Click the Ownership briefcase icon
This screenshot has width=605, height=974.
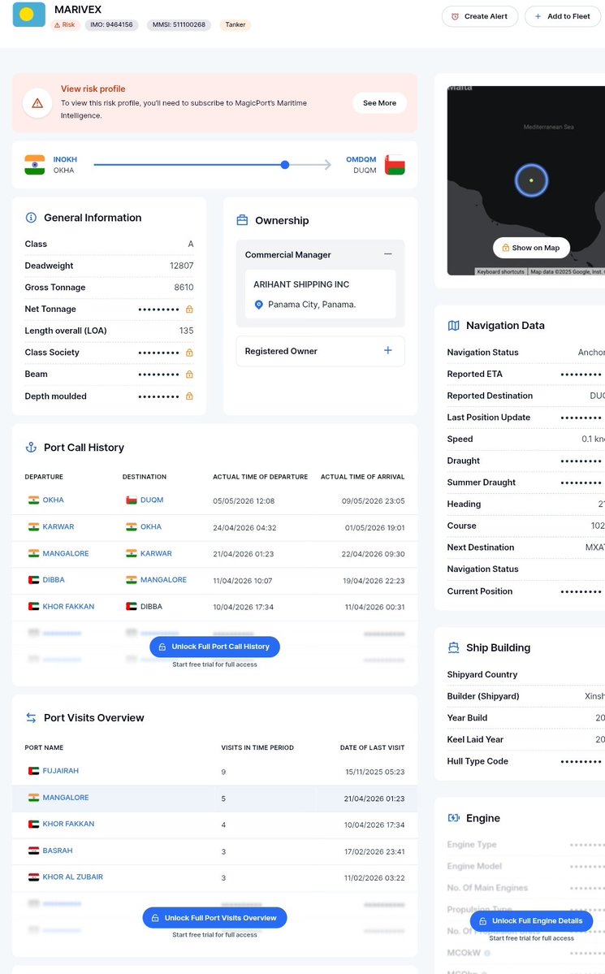click(x=242, y=220)
